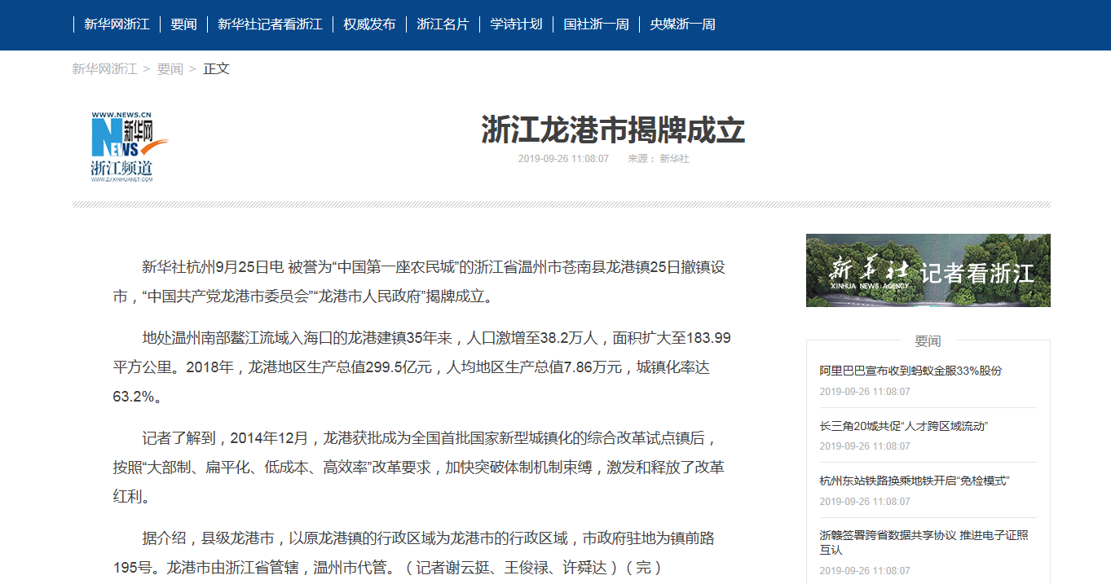Open 长三角20城共促人才跨区域流动 article
This screenshot has height=584, width=1111.
pos(904,426)
